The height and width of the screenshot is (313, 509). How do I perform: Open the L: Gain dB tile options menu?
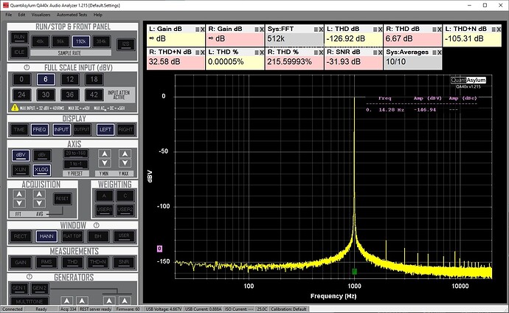(198, 30)
